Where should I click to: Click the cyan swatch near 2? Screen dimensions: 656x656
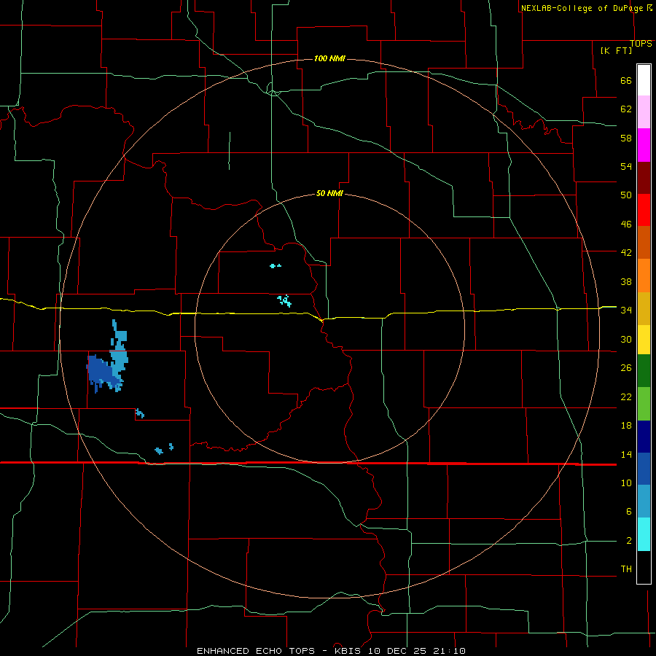[x=644, y=534]
